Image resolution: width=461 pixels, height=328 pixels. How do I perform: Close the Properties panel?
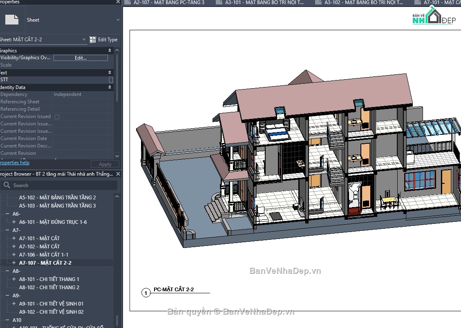(118, 2)
